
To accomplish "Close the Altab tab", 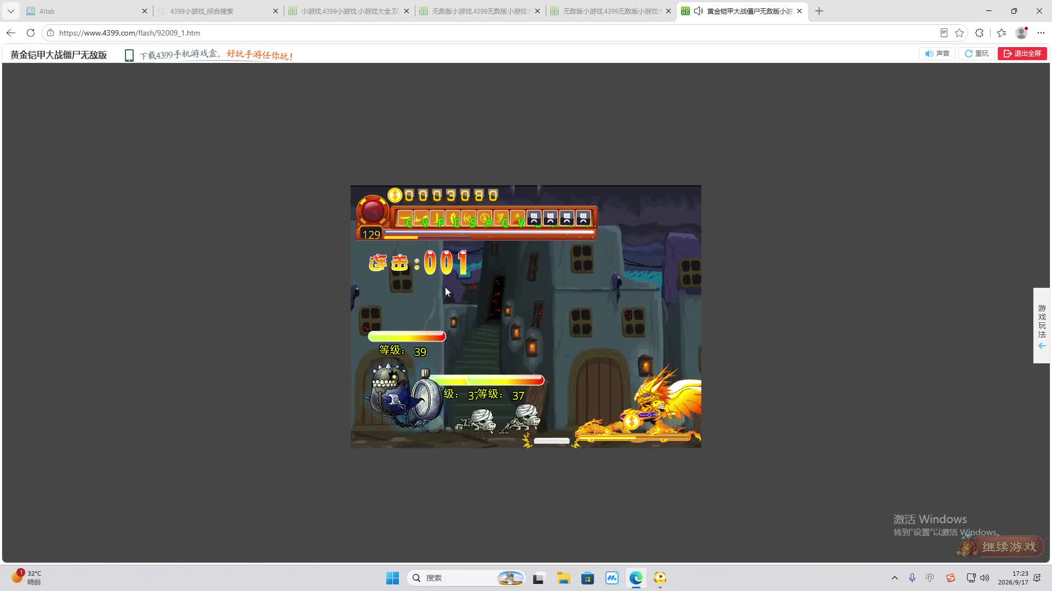I will tap(145, 11).
